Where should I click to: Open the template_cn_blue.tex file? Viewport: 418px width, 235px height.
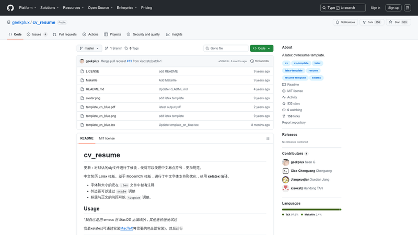pos(100,125)
